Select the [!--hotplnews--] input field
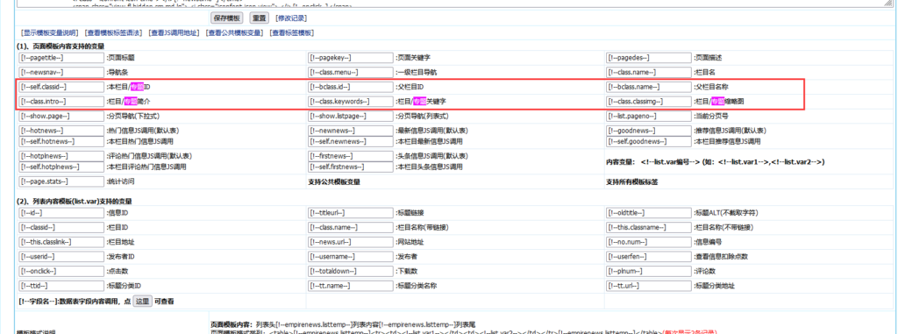This screenshot has height=334, width=898. 61,156
